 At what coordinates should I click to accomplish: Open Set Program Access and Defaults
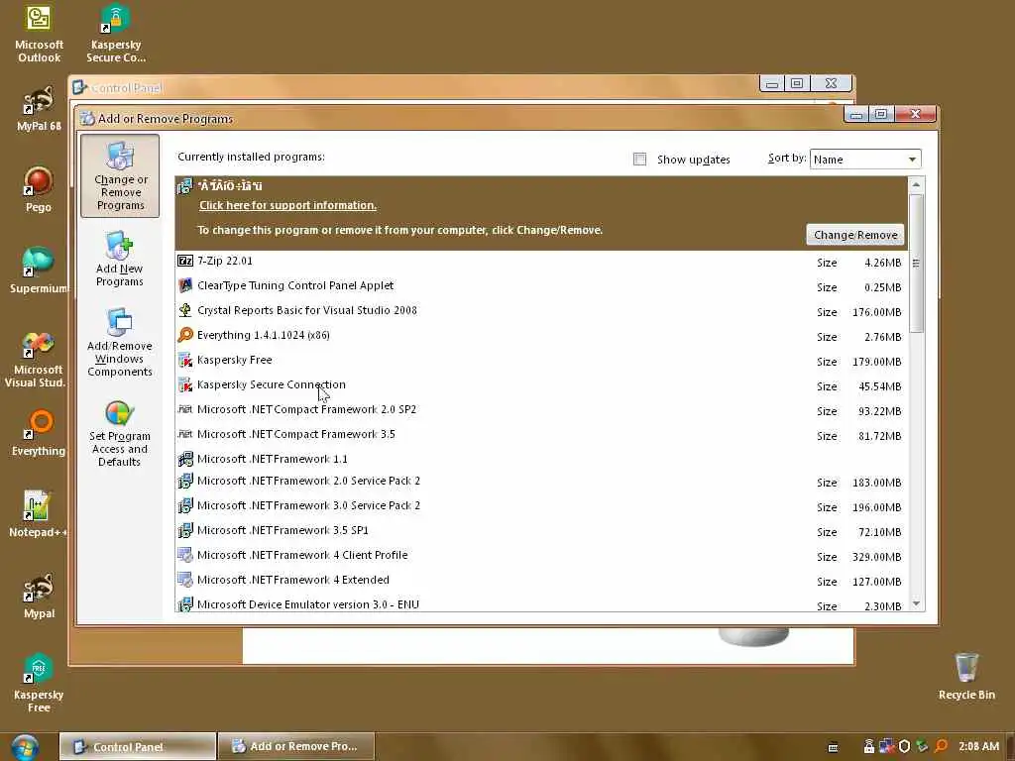120,434
